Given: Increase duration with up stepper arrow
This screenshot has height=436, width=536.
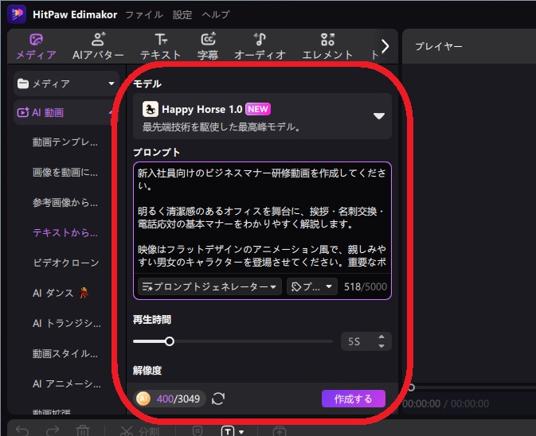Looking at the screenshot, I should click(381, 337).
